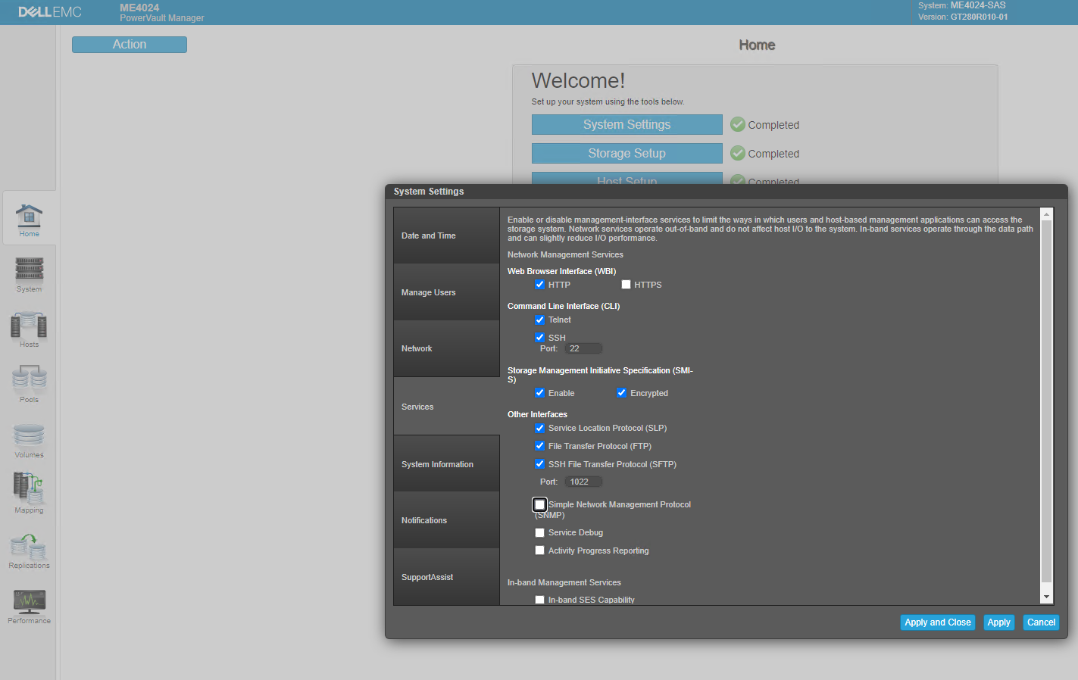Open the SupportAssist tab

(446, 577)
